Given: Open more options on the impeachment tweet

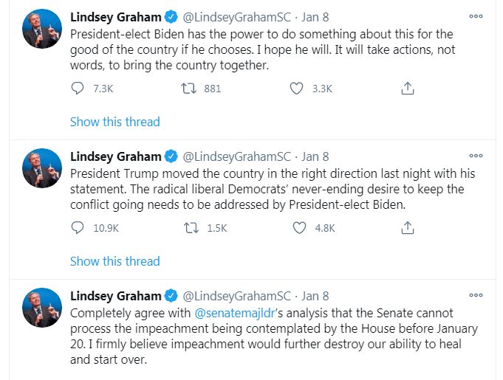Looking at the screenshot, I should [x=476, y=296].
